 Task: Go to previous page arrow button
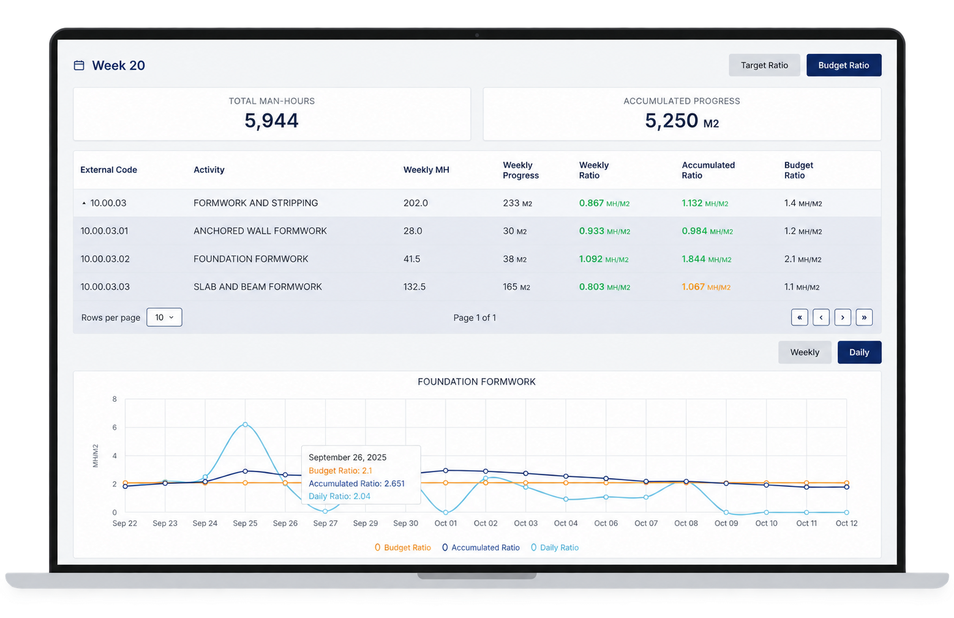click(x=821, y=317)
